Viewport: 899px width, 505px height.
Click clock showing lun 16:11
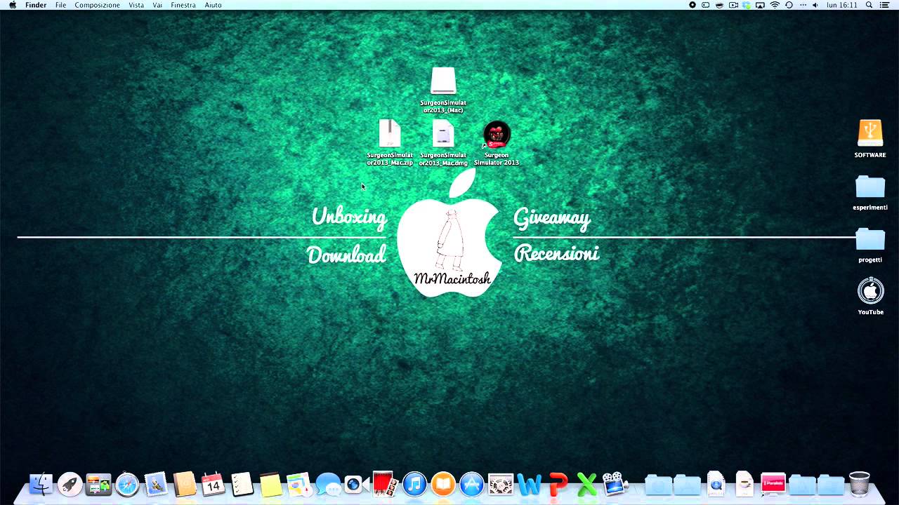coord(842,5)
